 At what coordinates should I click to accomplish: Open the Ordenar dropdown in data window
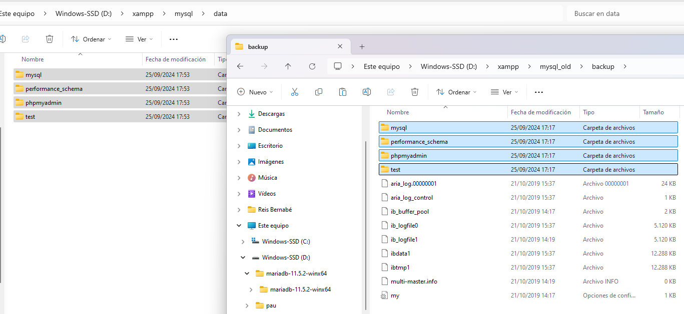[x=91, y=39]
